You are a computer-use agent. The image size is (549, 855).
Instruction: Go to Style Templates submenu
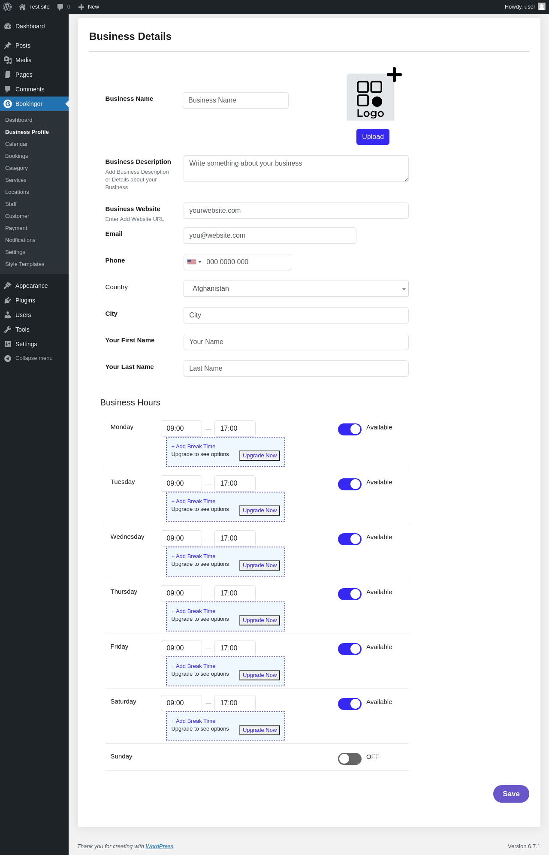click(25, 264)
